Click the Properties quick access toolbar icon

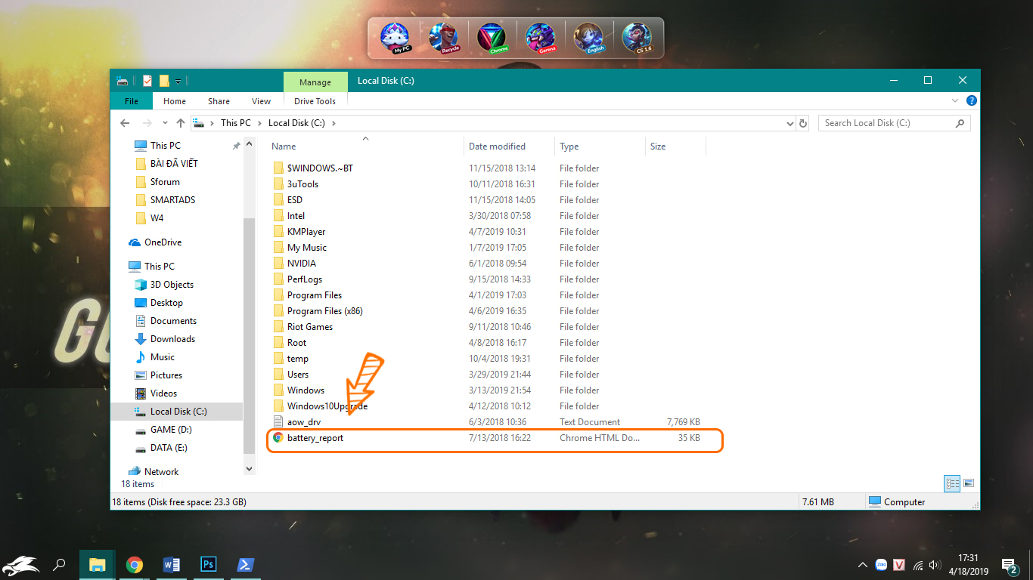tap(147, 81)
